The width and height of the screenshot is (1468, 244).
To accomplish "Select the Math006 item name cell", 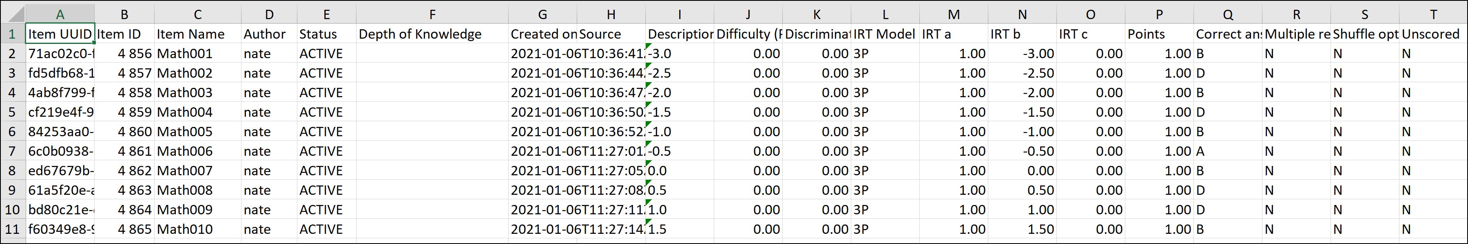I will [197, 151].
